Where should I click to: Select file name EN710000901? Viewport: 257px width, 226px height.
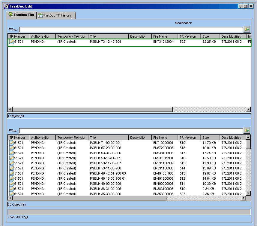click(x=163, y=143)
